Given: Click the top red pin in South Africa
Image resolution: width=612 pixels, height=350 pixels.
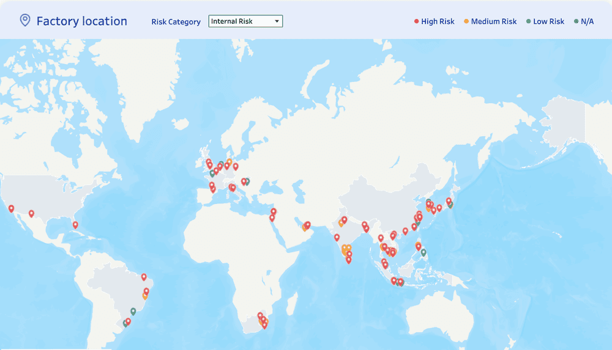Looking at the screenshot, I should tap(260, 316).
